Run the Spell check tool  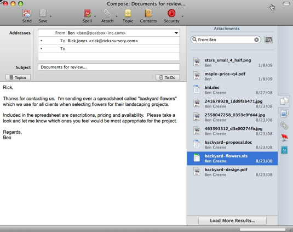coord(87,14)
